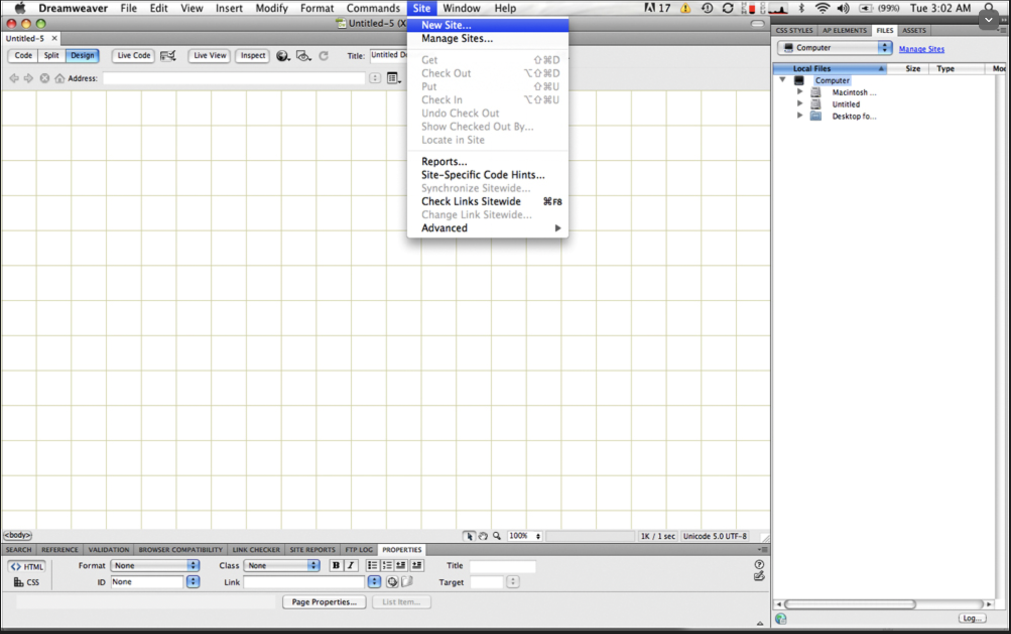Click the Manage Sites link
Screen dimensions: 1011x634
[x=921, y=49]
